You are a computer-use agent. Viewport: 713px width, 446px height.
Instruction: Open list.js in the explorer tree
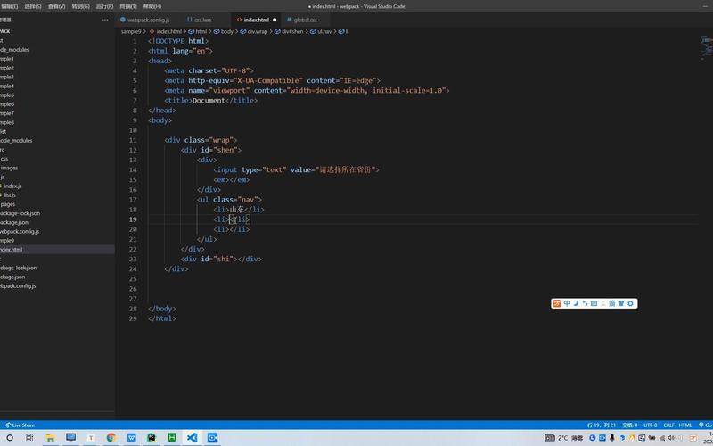point(10,195)
